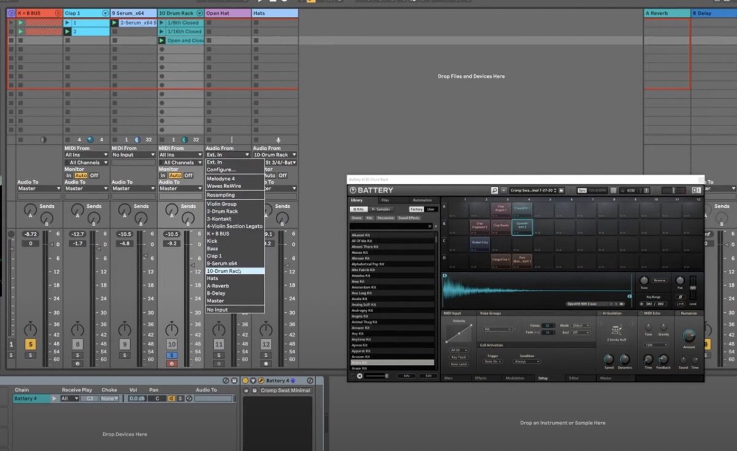Click the Humanize Amount knob
The image size is (737, 451).
[x=689, y=335]
